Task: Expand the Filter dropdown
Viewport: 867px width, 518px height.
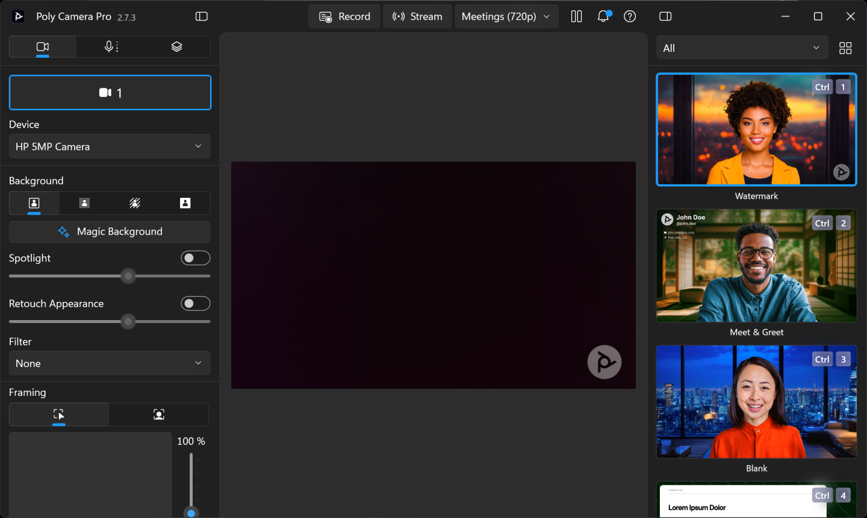Action: point(110,363)
